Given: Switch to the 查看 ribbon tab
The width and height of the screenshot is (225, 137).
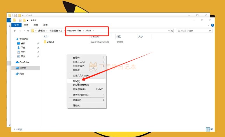Looking at the screenshot, I should (x=45, y=25).
